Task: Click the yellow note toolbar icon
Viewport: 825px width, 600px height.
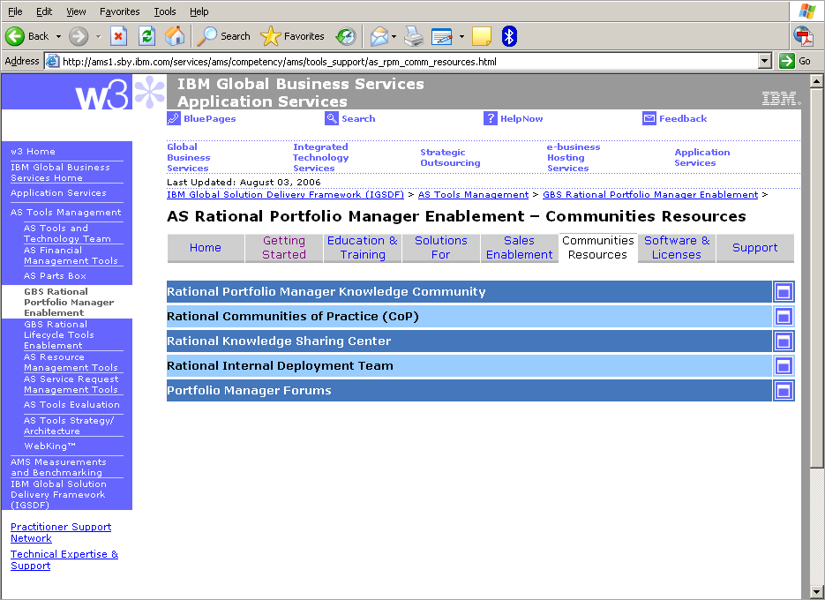Action: click(x=482, y=36)
